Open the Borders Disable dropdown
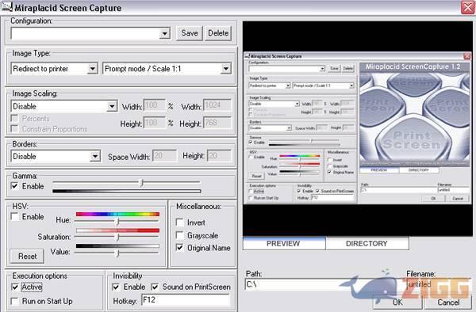Image resolution: width=476 pixels, height=312 pixels. click(x=95, y=157)
